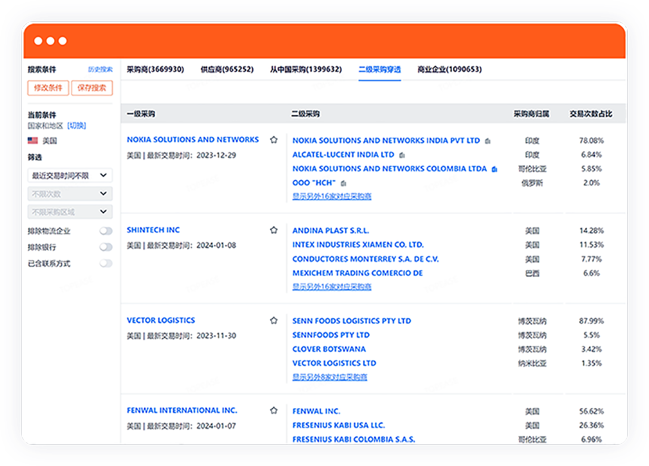Viewport: 649px width, 466px height.
Task: Star NOKIA SOLUTIONS AND NETWORKS as favorite
Action: [274, 140]
